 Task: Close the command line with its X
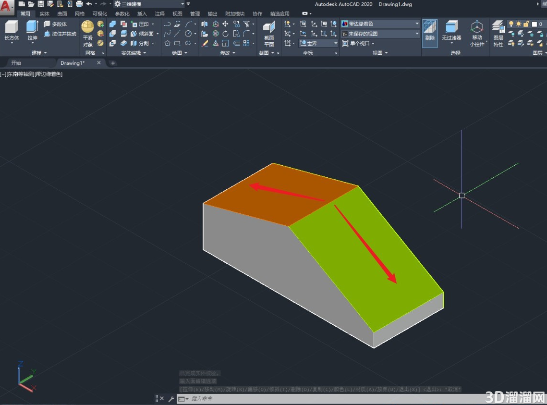click(x=162, y=398)
